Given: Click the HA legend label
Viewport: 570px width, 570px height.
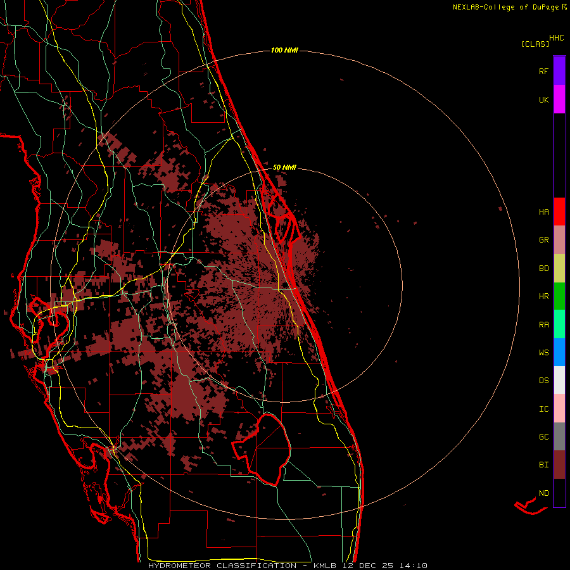Looking at the screenshot, I should click(543, 212).
